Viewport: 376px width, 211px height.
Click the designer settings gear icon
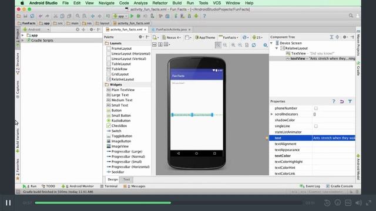click(x=265, y=45)
